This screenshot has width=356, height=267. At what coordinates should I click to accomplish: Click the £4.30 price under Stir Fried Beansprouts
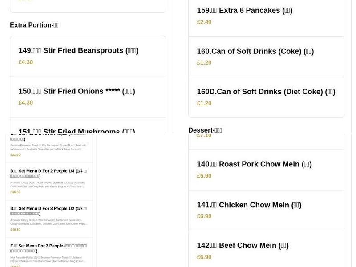[26, 62]
